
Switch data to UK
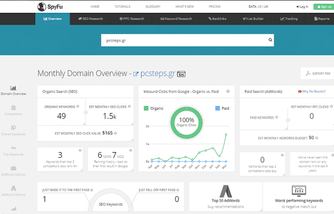(x=266, y=7)
